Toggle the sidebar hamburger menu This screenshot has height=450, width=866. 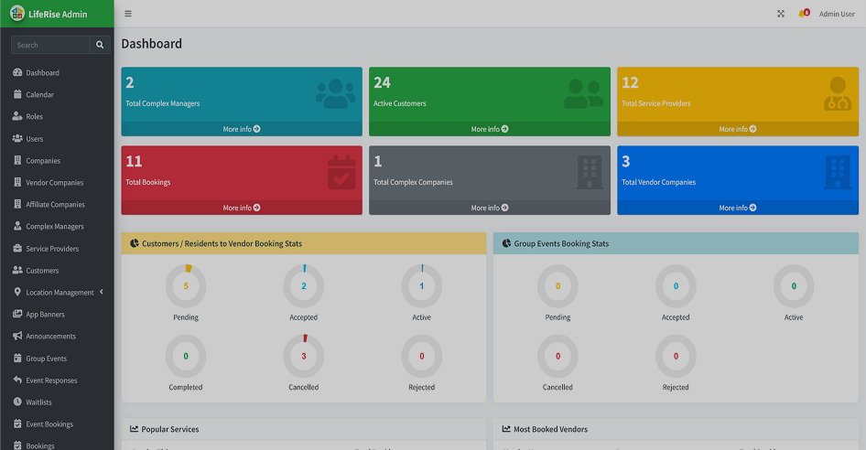(128, 14)
